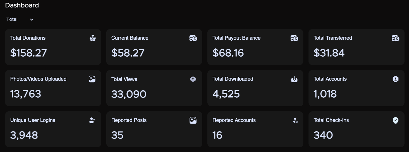
Task: Click the donation box icon in Total Donations
Action: 93,38
